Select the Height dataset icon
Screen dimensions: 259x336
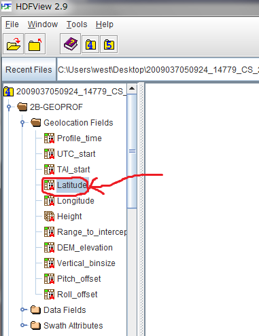click(49, 217)
